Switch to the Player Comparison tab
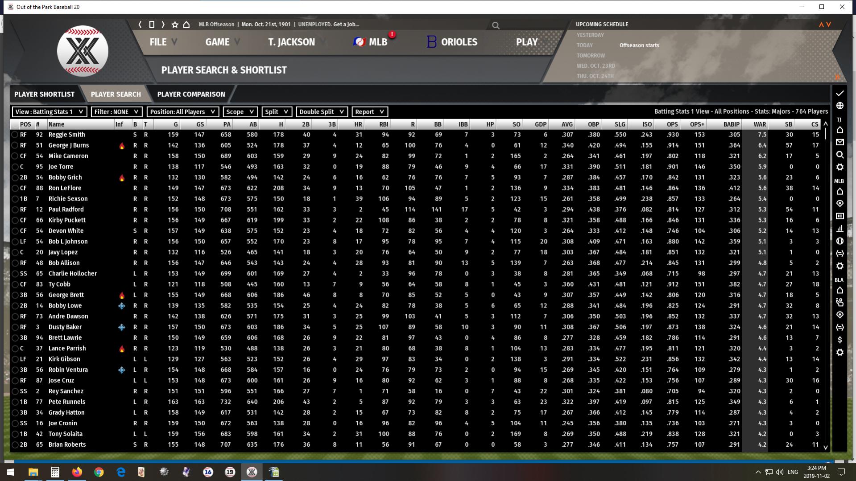 pyautogui.click(x=191, y=94)
